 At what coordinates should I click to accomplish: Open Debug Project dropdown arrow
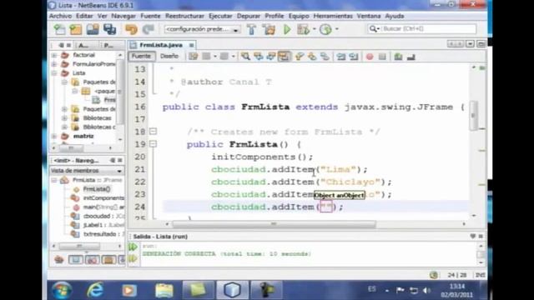click(314, 29)
